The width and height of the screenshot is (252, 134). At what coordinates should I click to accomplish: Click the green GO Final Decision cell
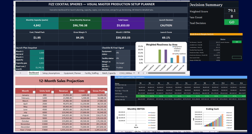point(232,22)
